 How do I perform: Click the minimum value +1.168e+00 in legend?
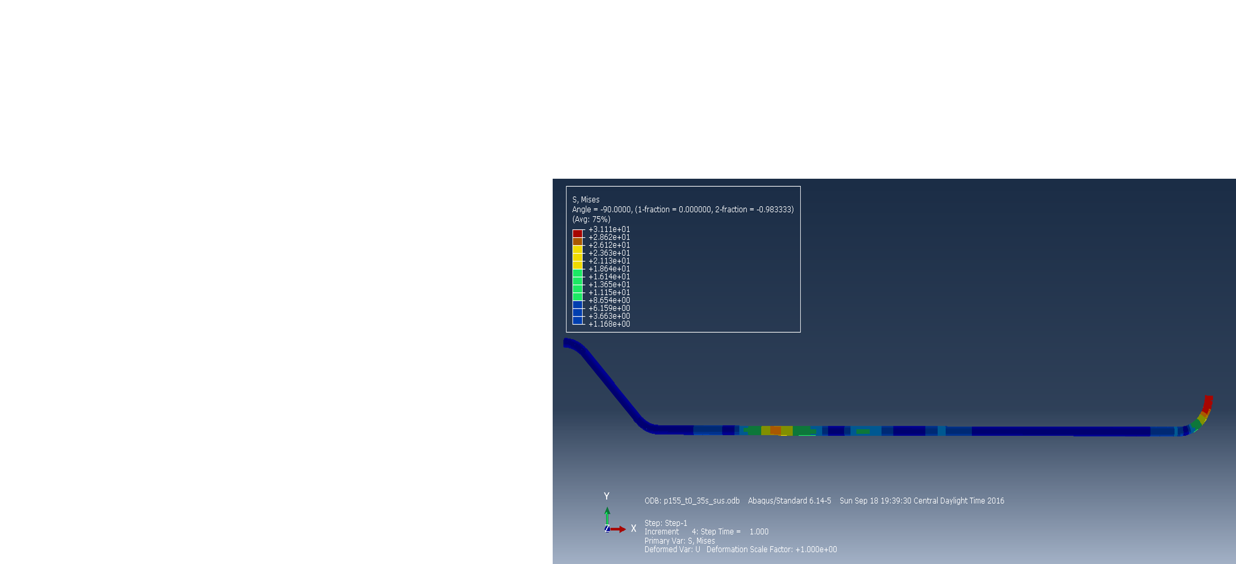609,324
